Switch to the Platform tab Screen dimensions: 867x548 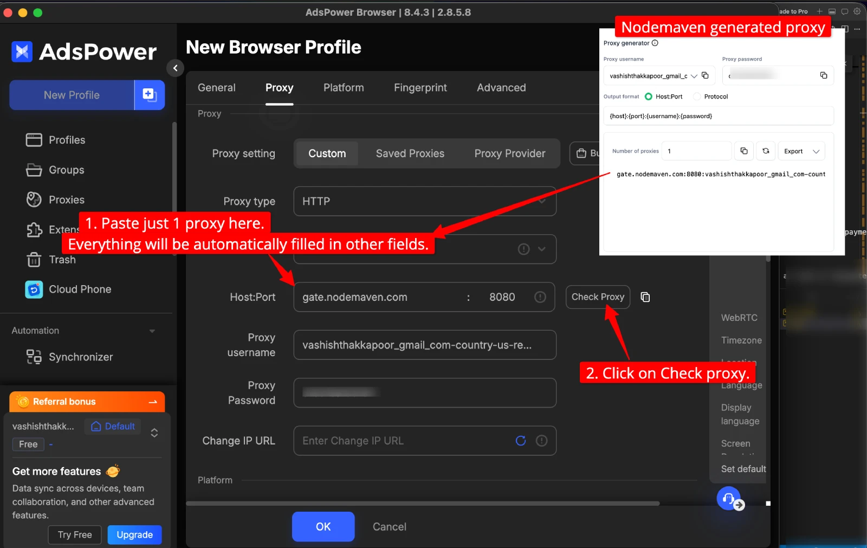coord(344,88)
